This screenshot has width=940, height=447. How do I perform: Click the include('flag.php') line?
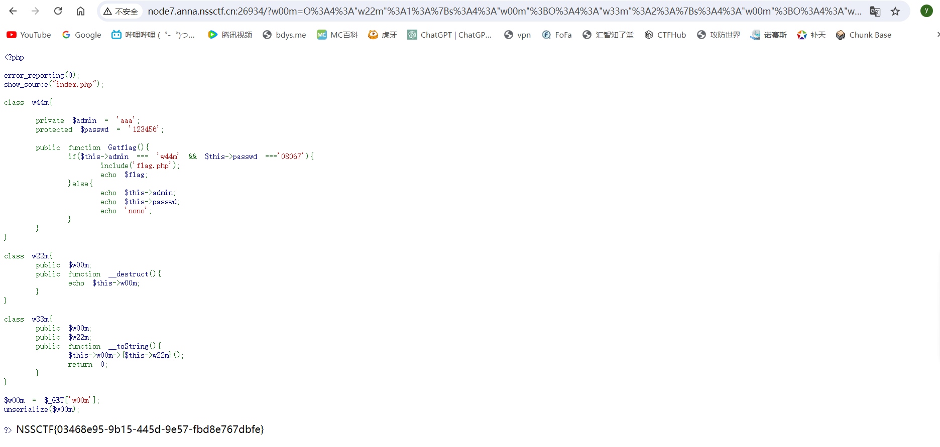click(140, 166)
